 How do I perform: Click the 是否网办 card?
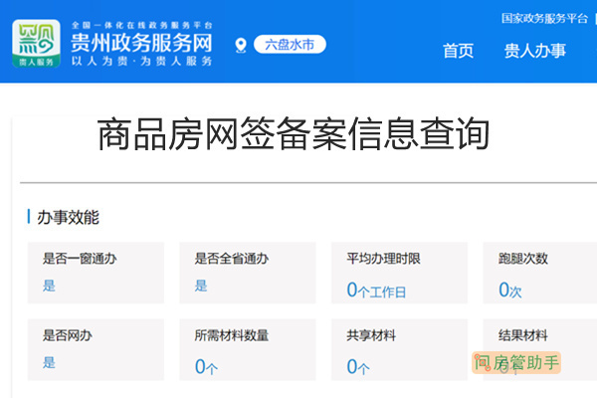96,349
